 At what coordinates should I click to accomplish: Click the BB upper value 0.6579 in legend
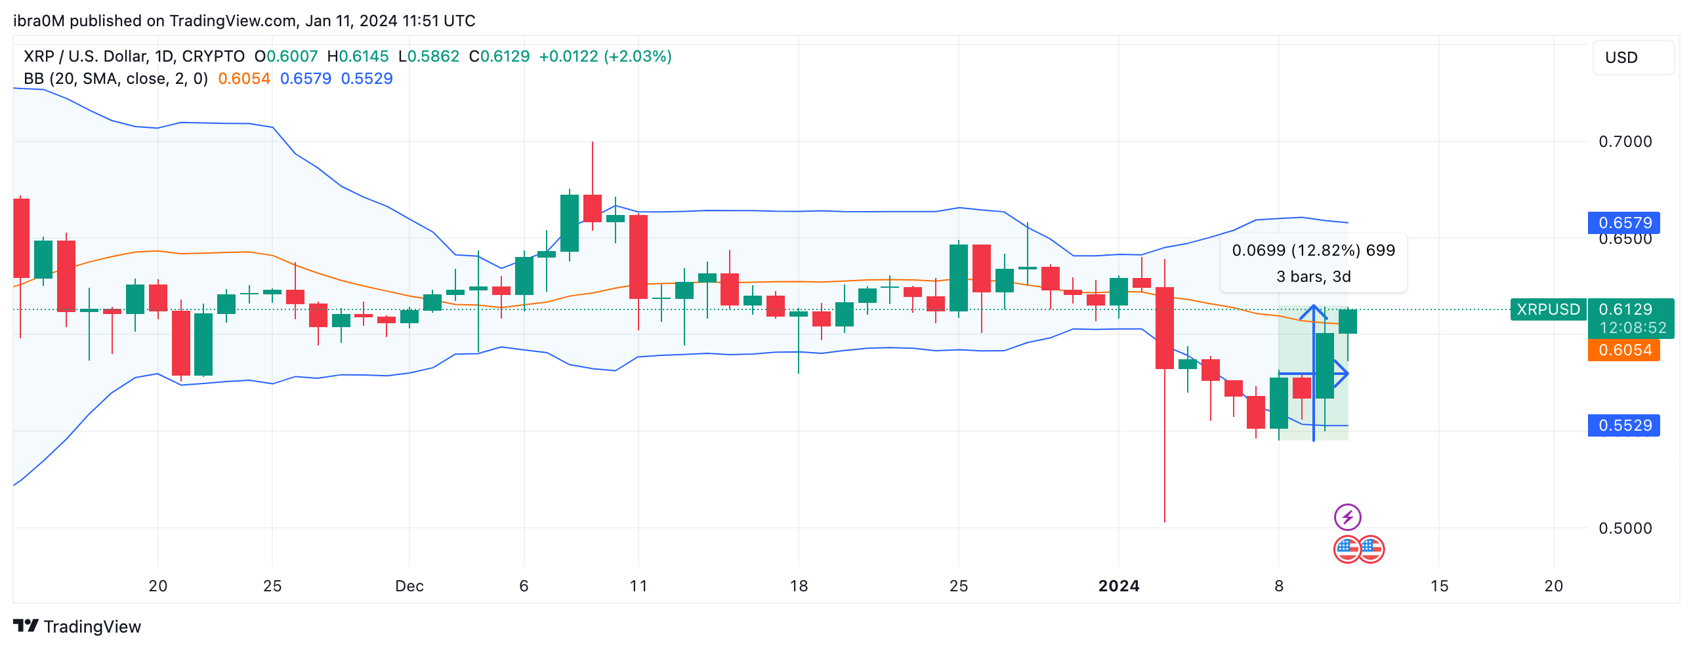click(x=306, y=79)
